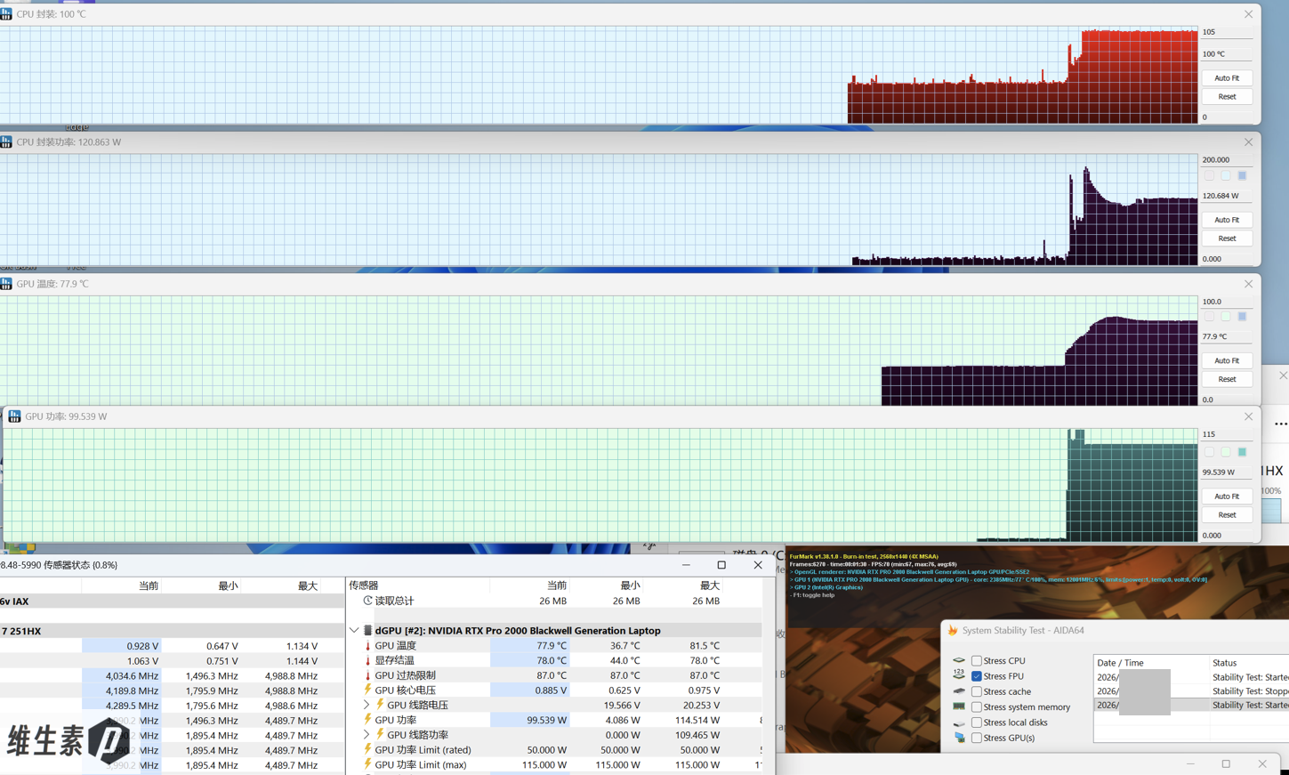
Task: Pick blue color swatch in CPU 封装功率 graph
Action: tap(1243, 176)
